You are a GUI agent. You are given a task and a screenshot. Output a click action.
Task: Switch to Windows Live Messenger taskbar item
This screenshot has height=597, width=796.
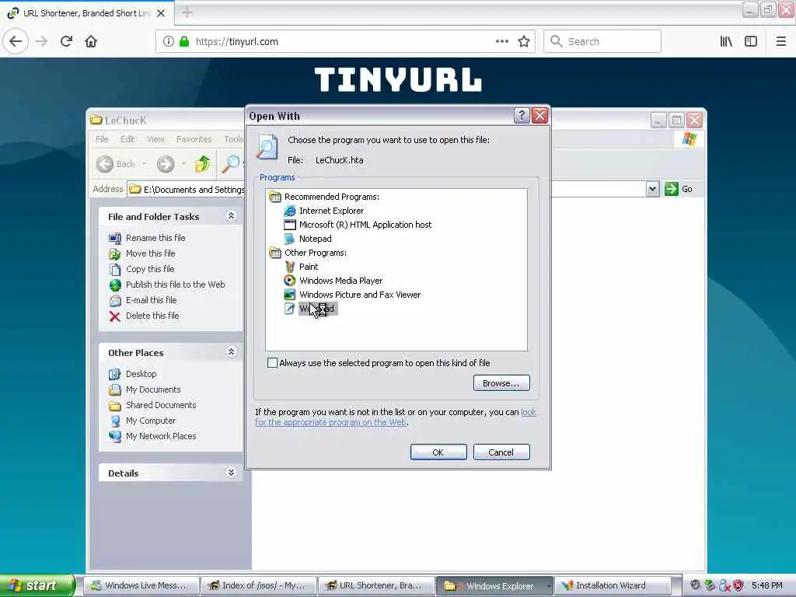click(141, 585)
